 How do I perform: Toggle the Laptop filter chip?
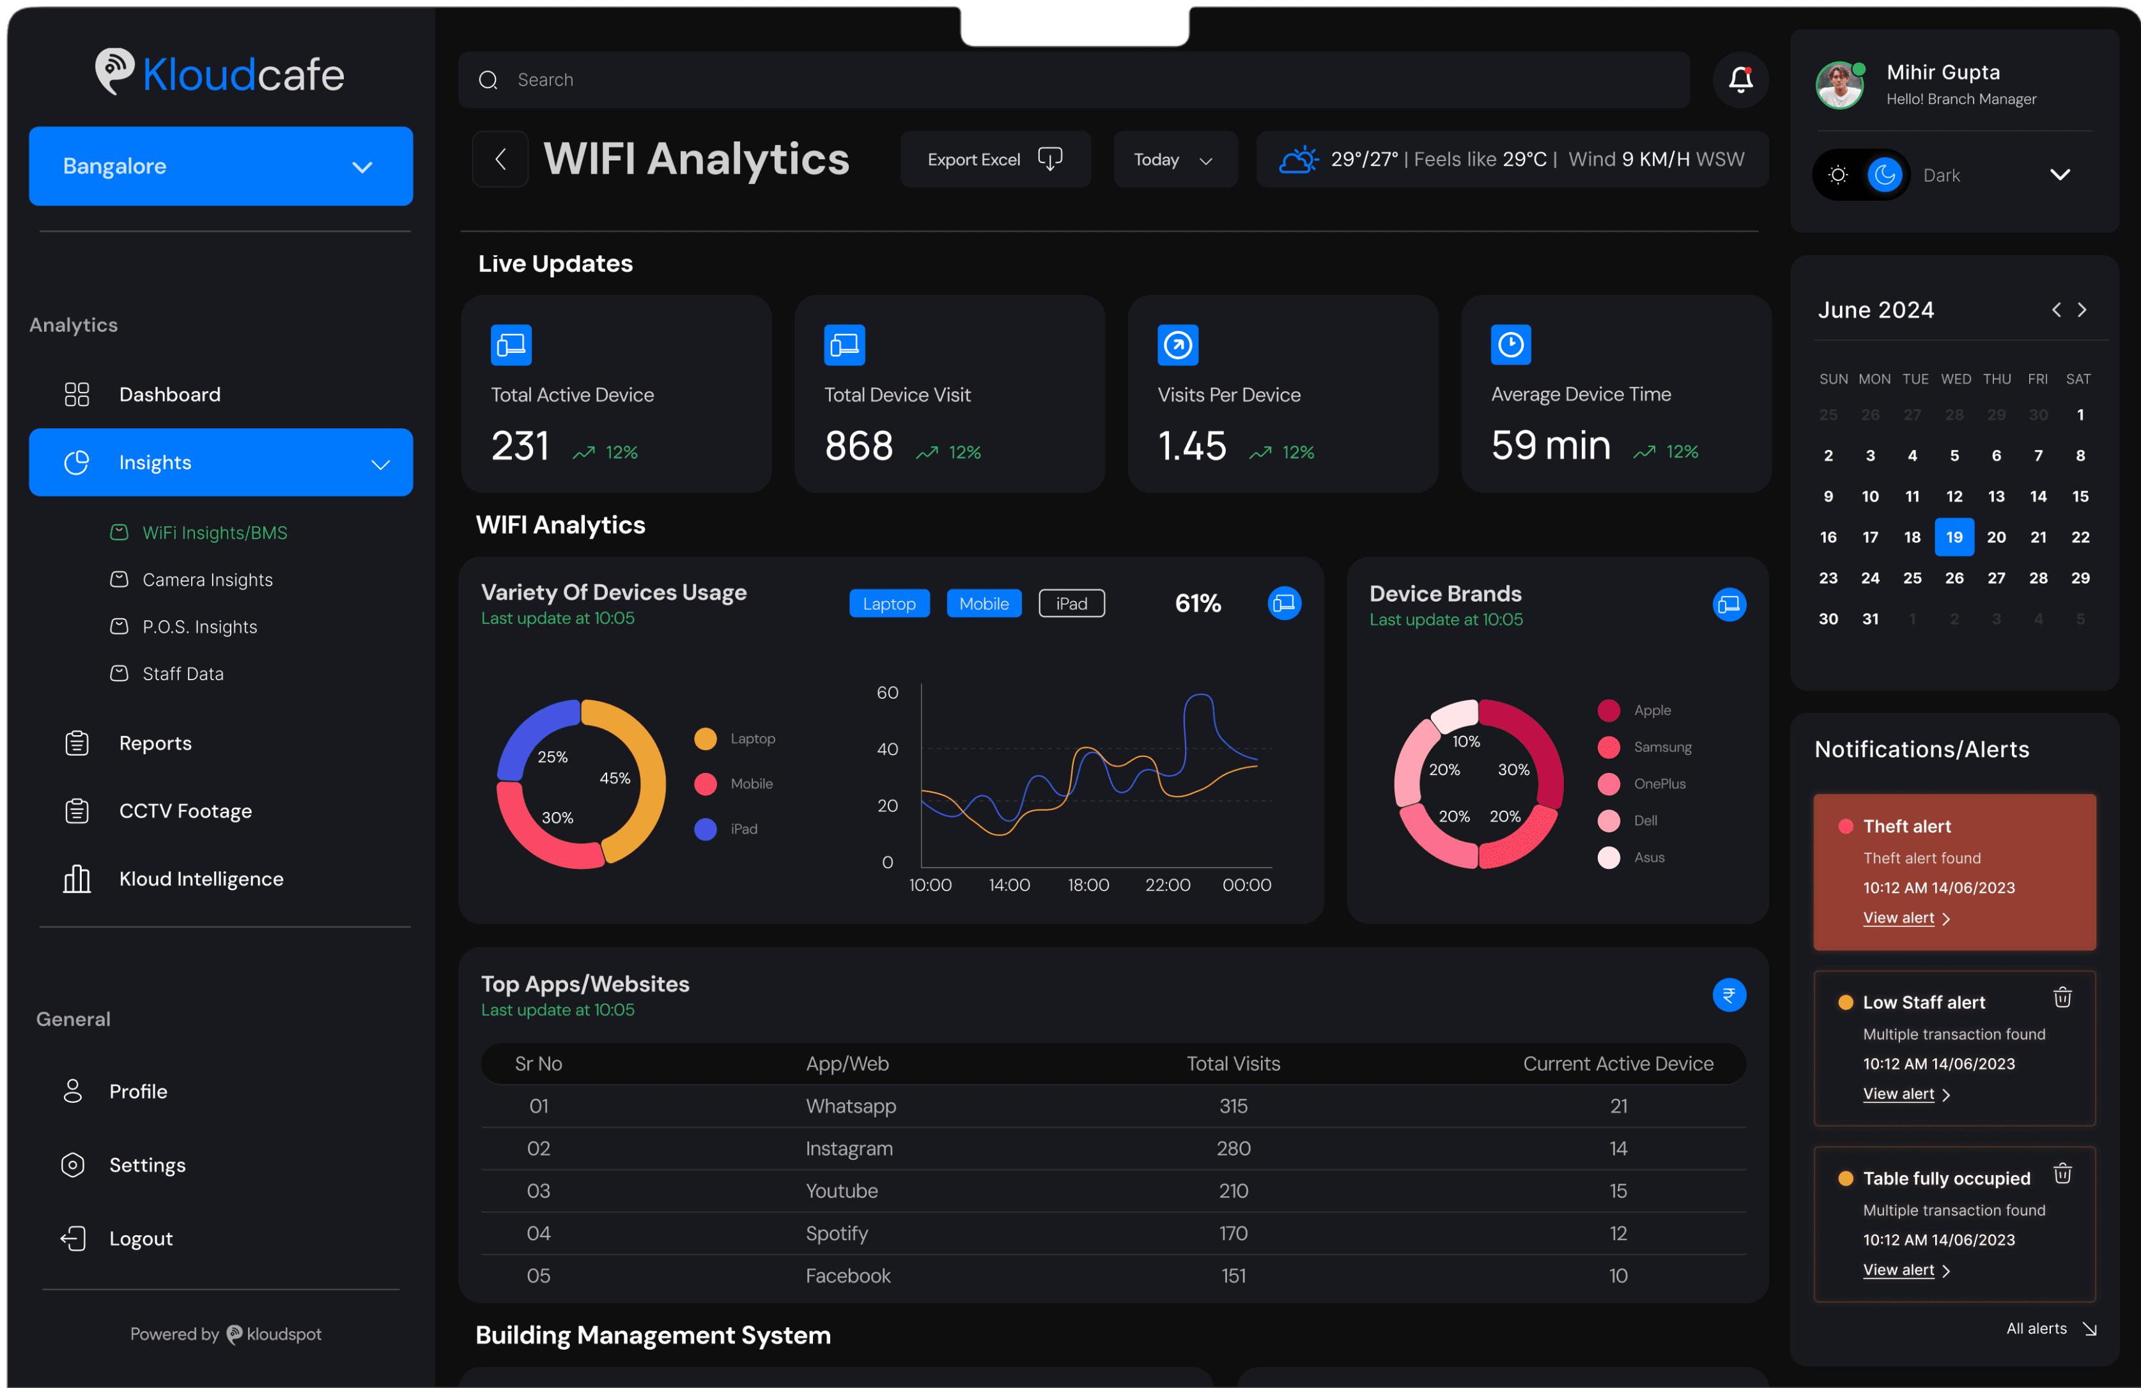point(889,603)
